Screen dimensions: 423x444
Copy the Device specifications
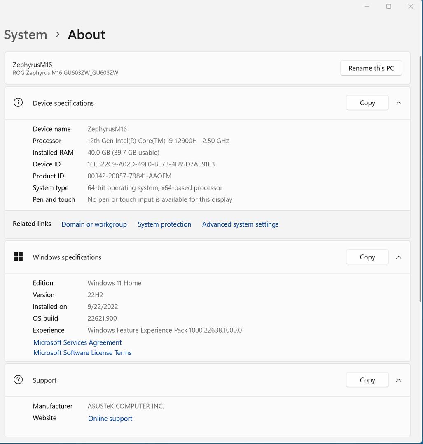click(367, 103)
